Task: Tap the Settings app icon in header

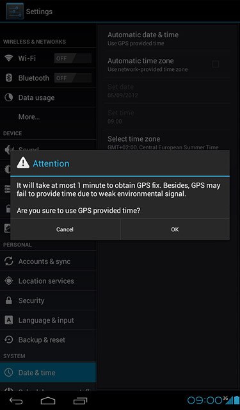Action: point(15,12)
